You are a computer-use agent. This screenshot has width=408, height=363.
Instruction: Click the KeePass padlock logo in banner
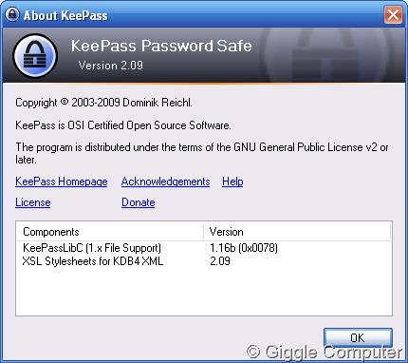[x=35, y=56]
